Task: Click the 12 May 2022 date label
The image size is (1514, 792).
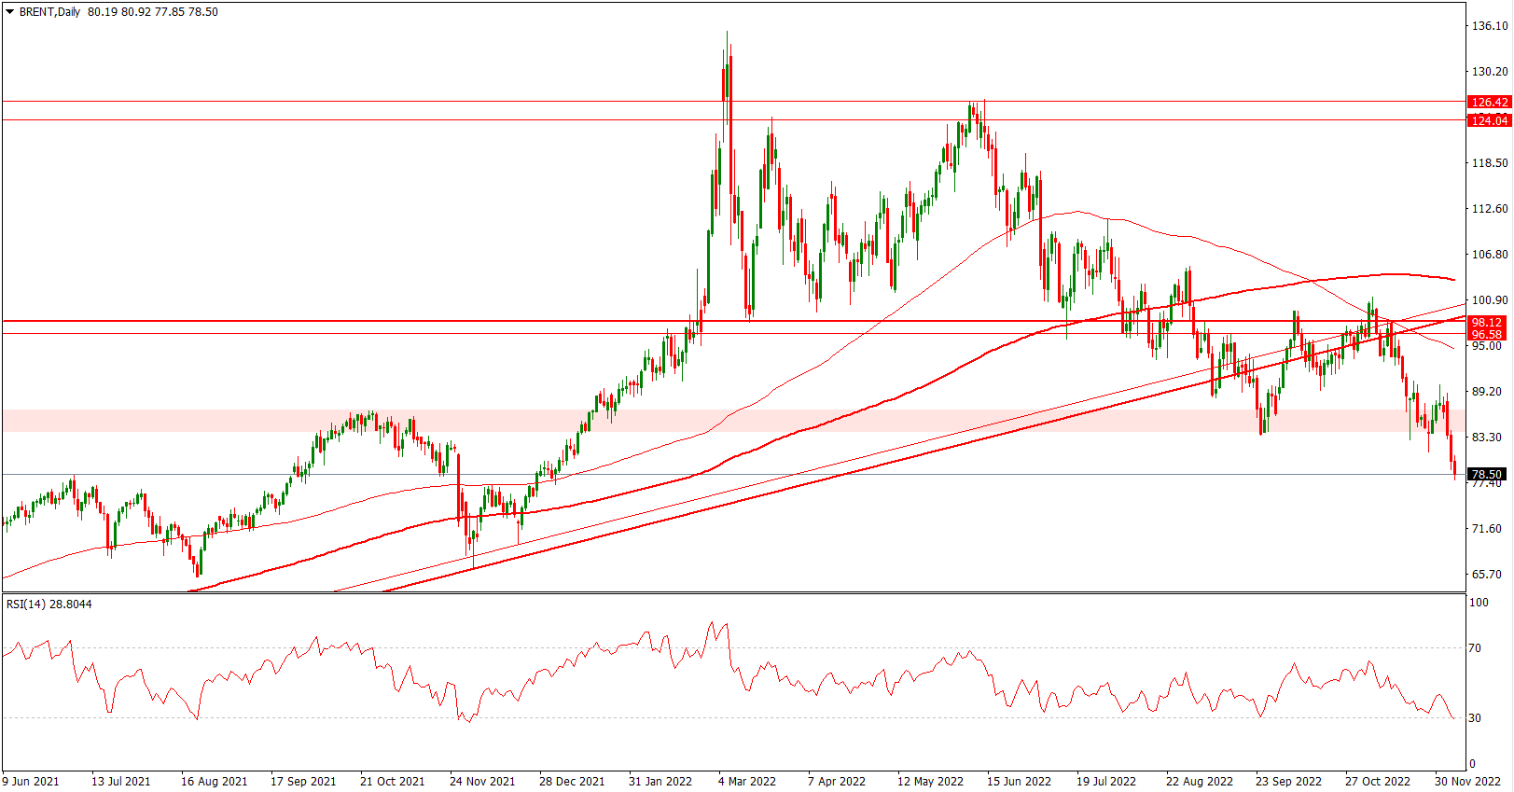Action: (930, 781)
